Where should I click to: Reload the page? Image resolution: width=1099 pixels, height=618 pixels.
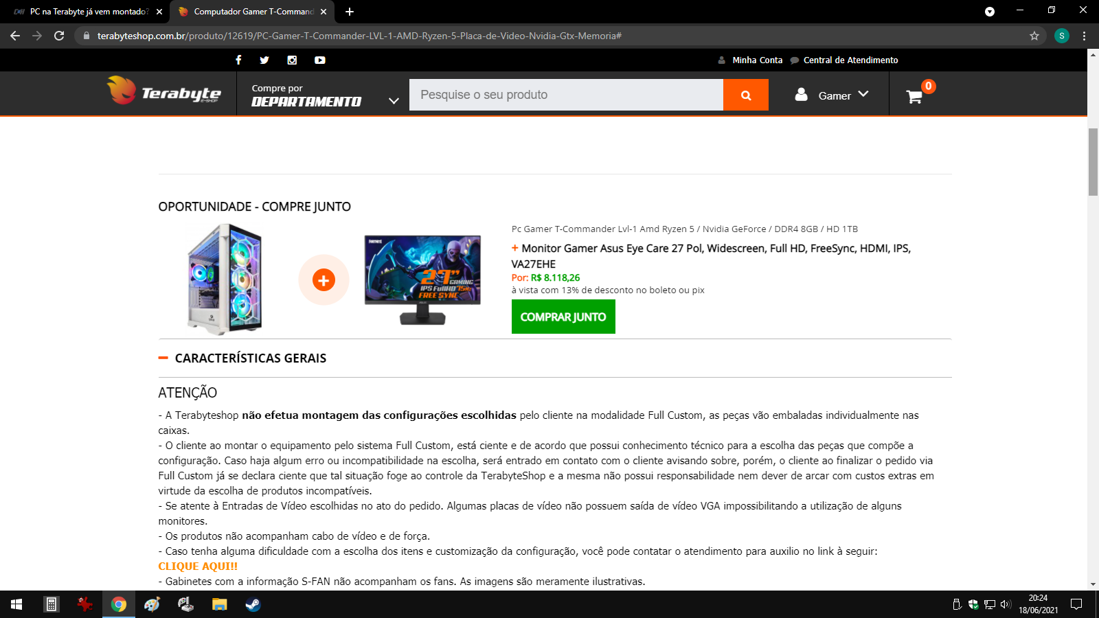click(x=59, y=36)
